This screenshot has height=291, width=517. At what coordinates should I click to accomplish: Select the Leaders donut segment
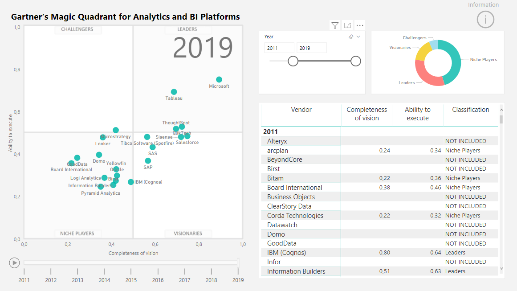(x=426, y=76)
